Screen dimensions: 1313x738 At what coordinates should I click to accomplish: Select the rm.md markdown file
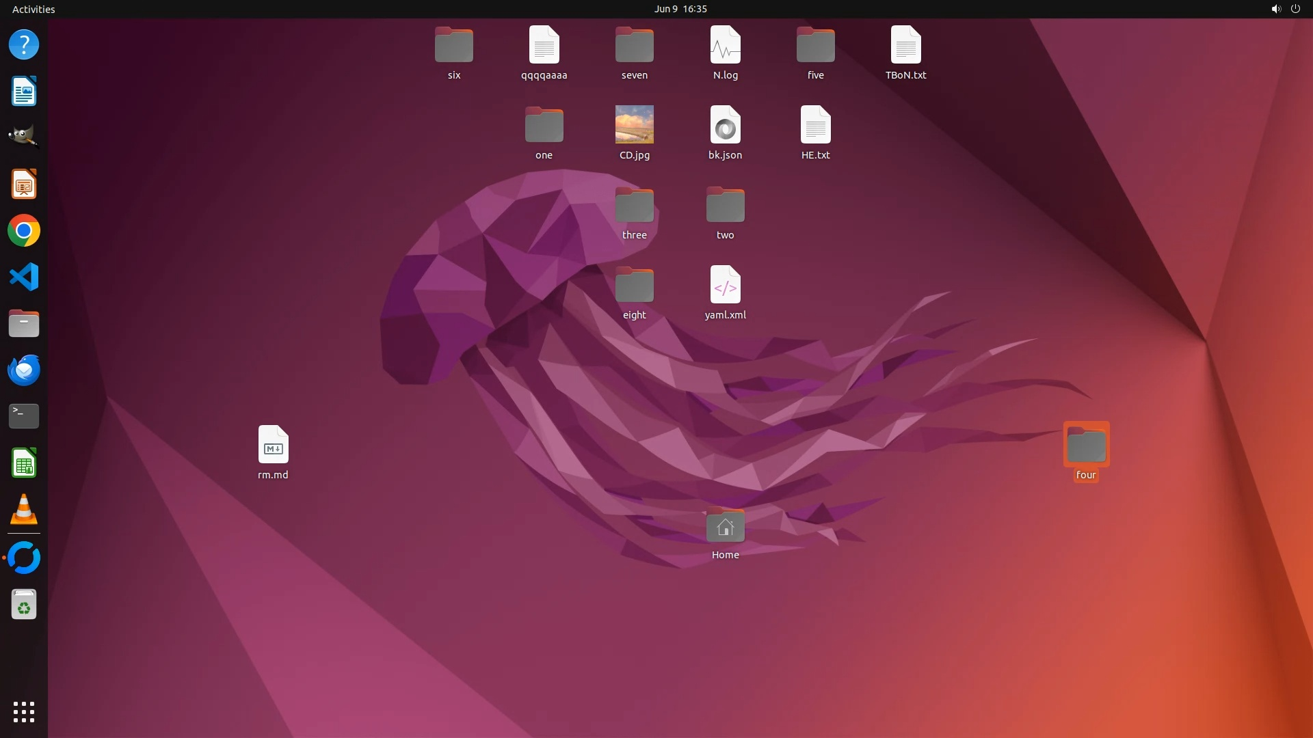click(x=273, y=445)
